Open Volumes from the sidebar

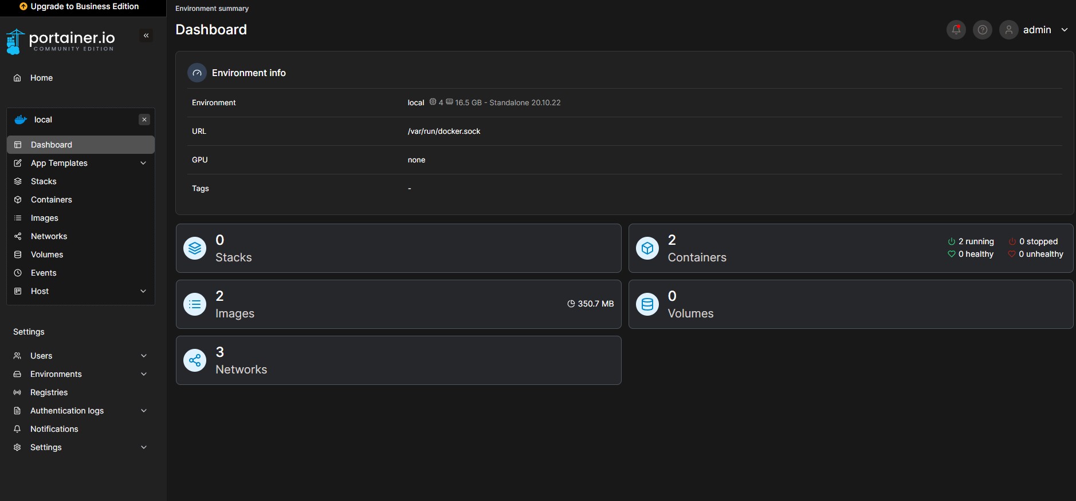tap(81, 255)
